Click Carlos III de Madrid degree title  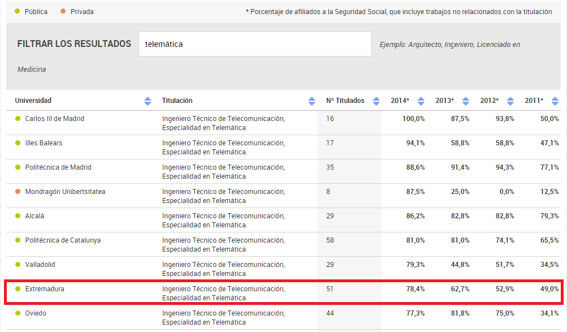[224, 123]
